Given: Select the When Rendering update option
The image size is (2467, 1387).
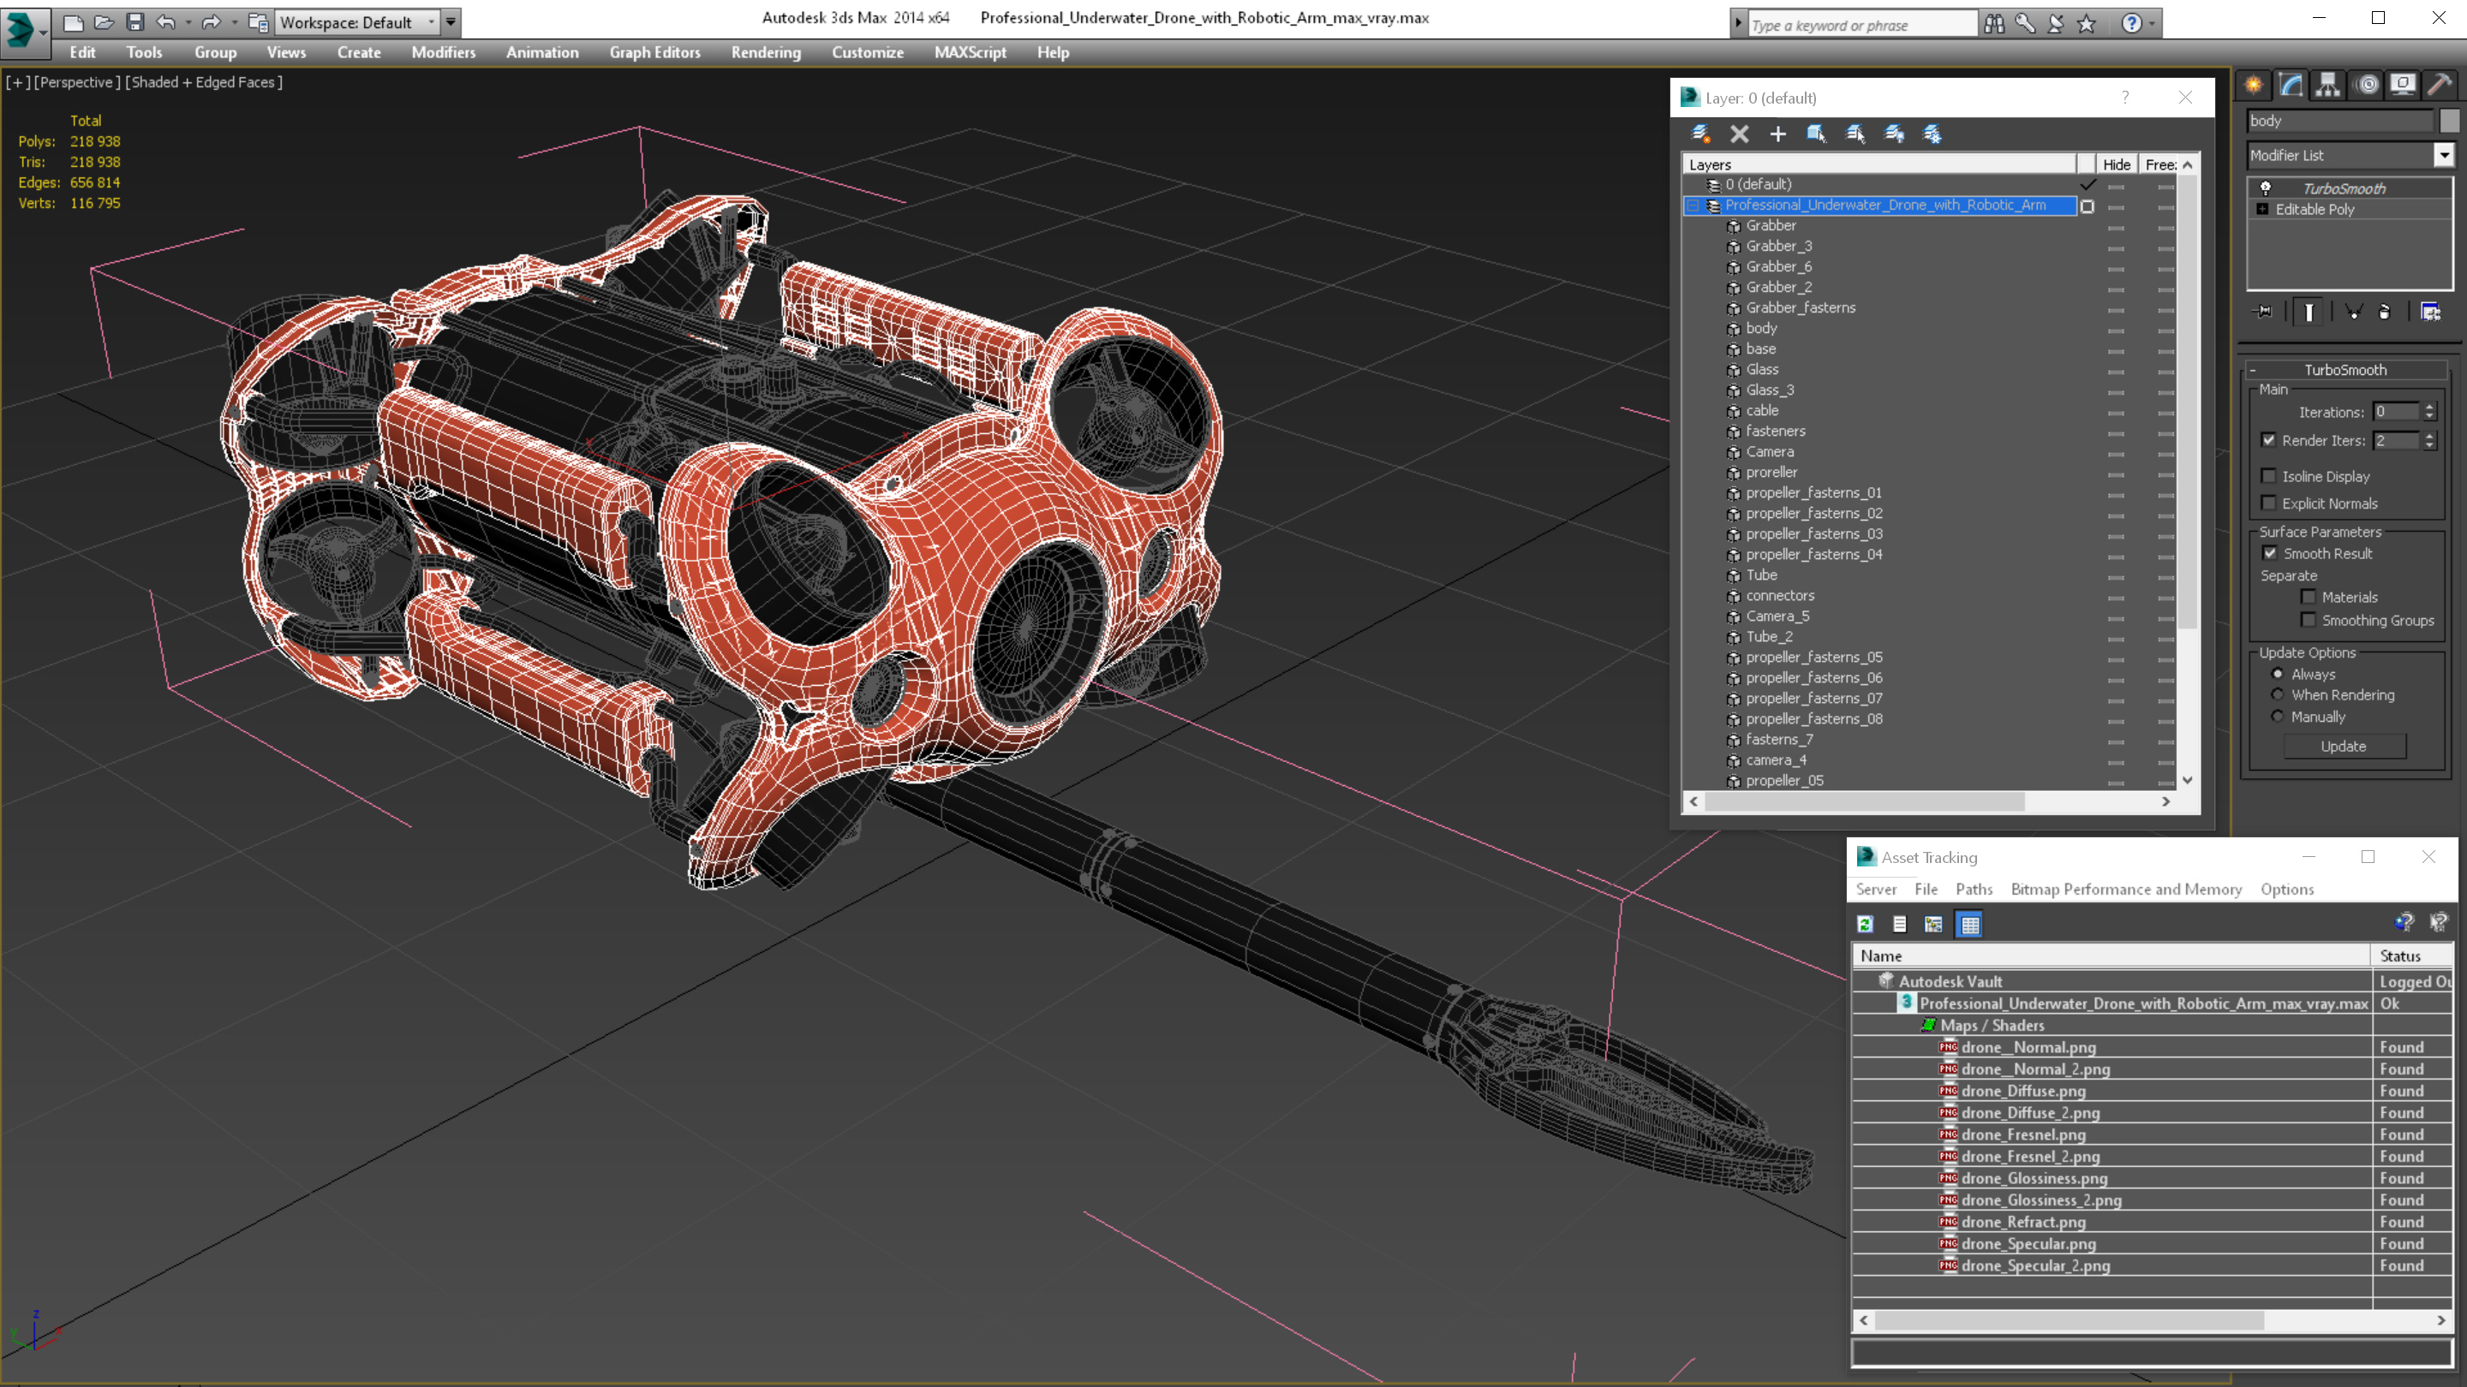Looking at the screenshot, I should tap(2279, 695).
